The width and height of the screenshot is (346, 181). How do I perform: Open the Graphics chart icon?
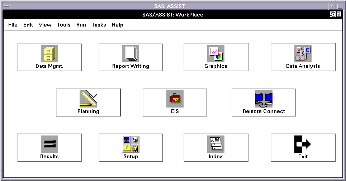pos(215,54)
